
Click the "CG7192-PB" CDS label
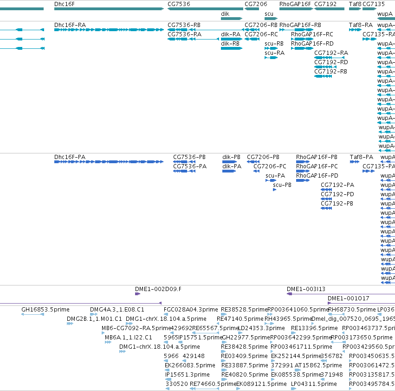point(337,204)
